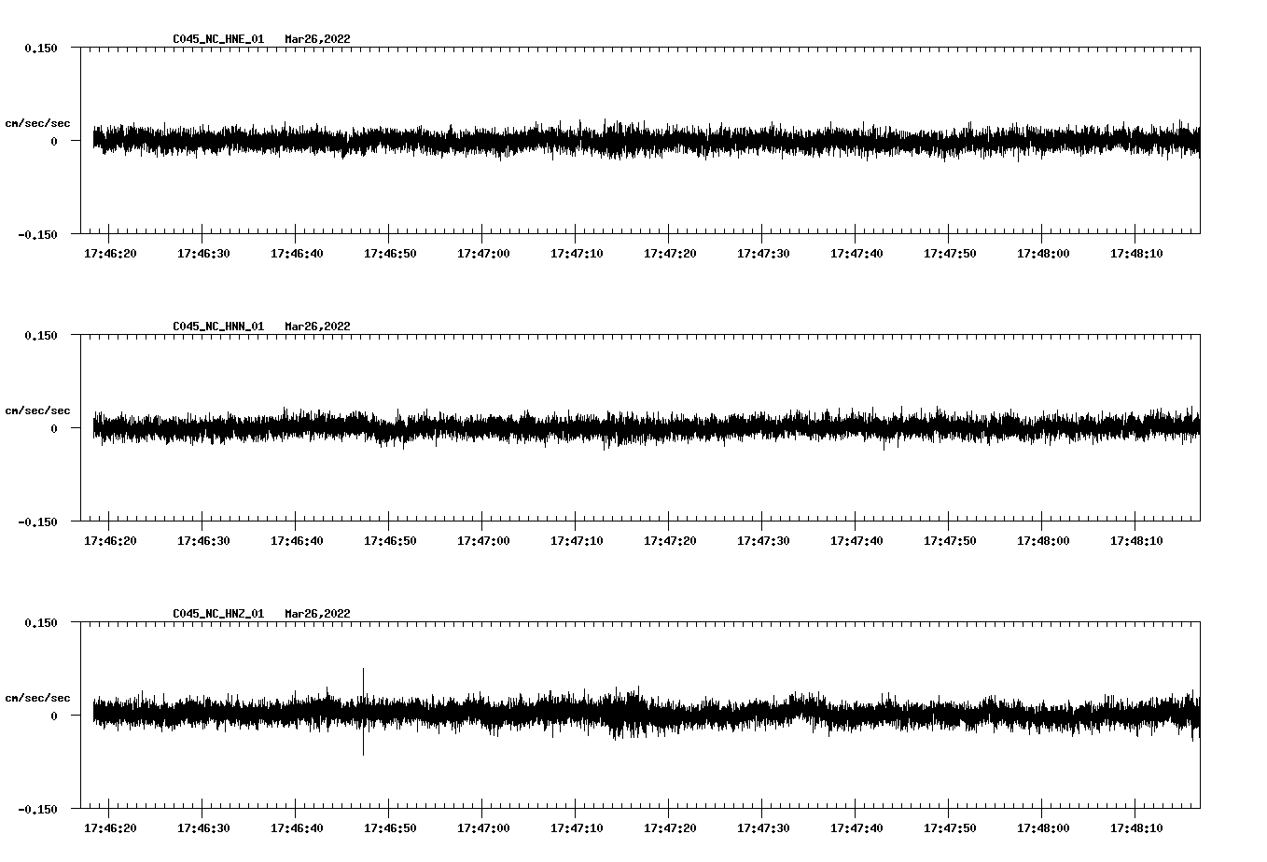Click the 17:46:30 time label under HNN plot
This screenshot has height=862, width=1267.
203,541
